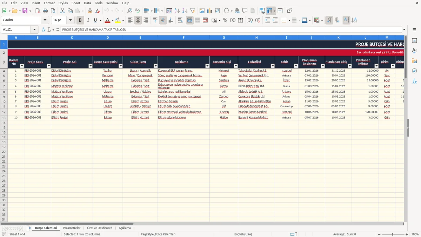This screenshot has width=421, height=237.
Task: Click the Clear Direct Formatting icon
Action: [98, 11]
